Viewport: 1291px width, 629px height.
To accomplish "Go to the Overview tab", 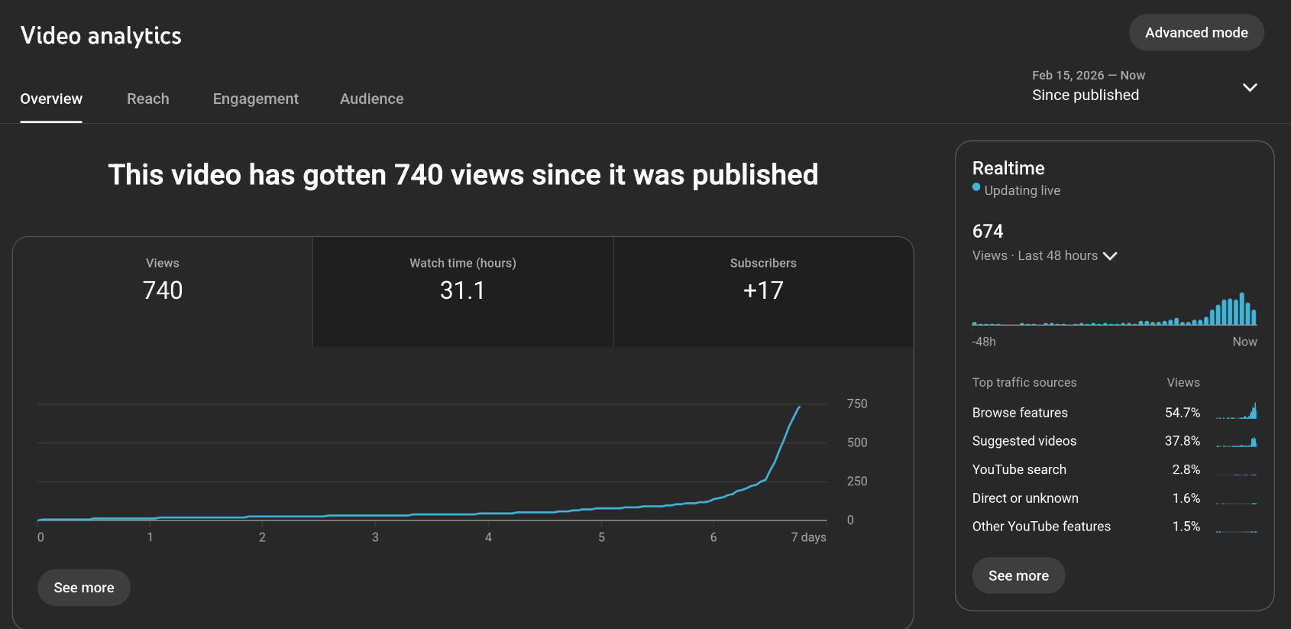I will coord(51,99).
